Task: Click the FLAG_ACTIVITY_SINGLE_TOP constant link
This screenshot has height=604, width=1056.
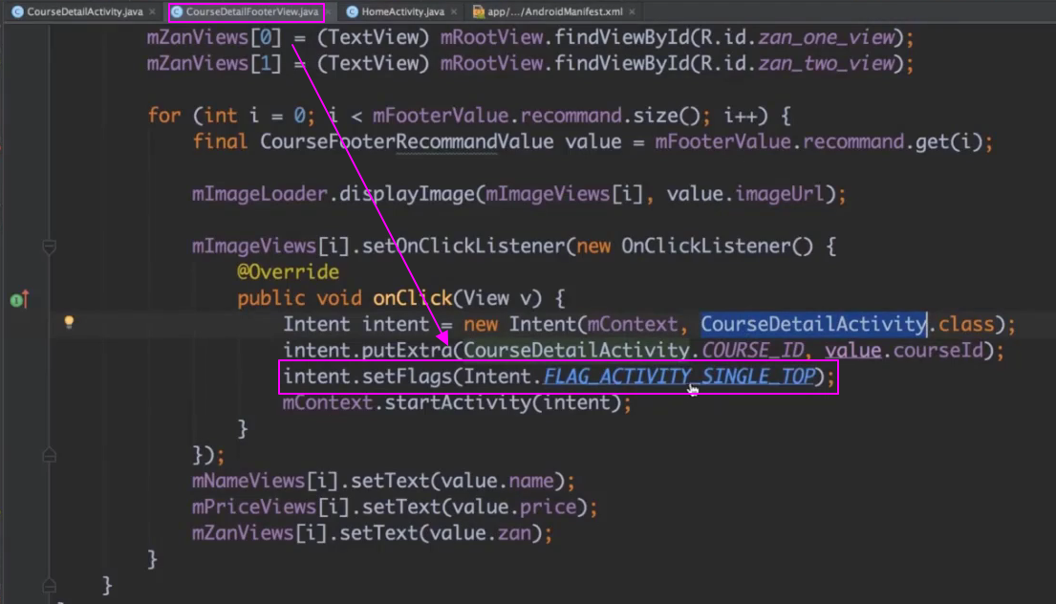Action: point(679,377)
